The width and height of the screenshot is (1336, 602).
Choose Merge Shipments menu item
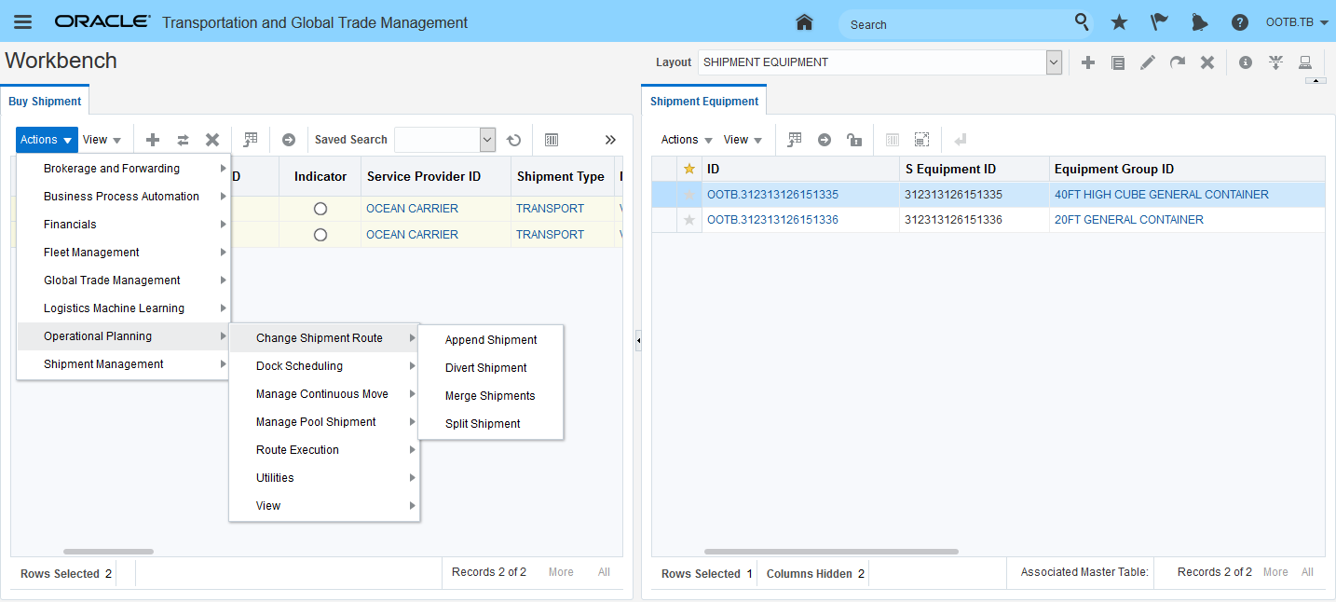(491, 396)
